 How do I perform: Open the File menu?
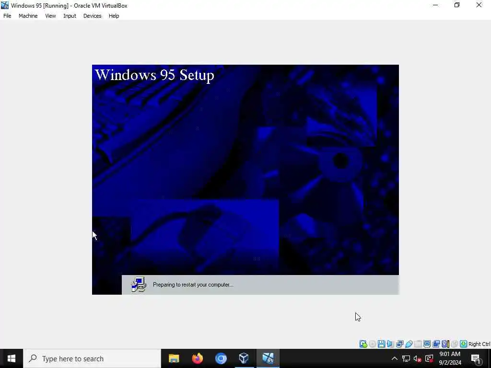click(x=7, y=16)
